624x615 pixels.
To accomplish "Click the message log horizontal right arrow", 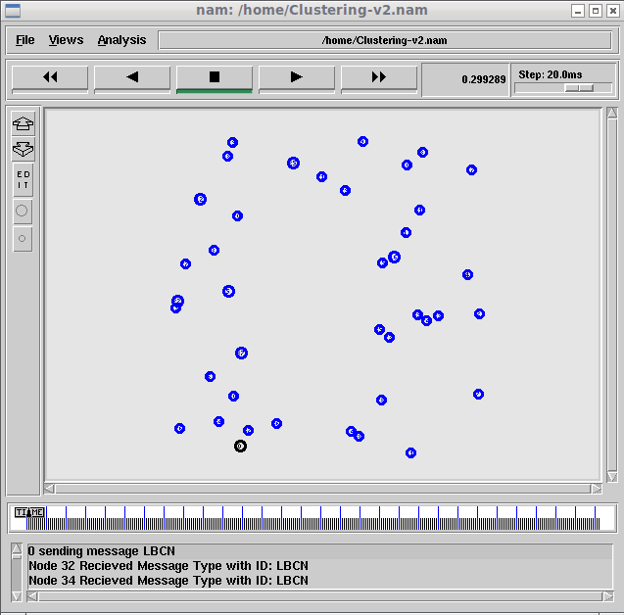I will (608, 596).
